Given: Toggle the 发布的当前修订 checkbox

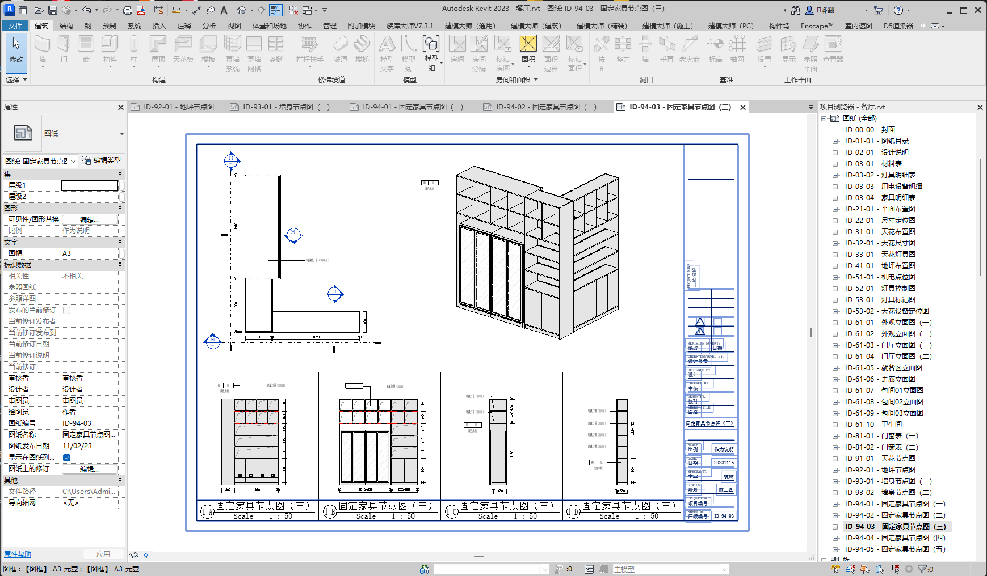Looking at the screenshot, I should (x=66, y=310).
